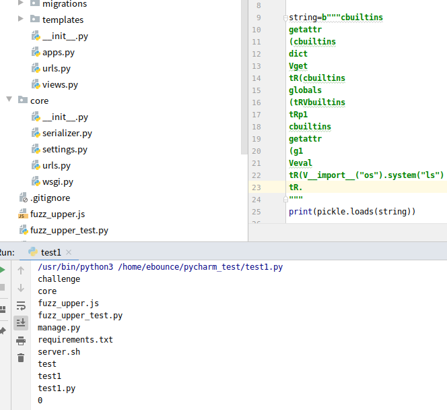Image resolution: width=447 pixels, height=410 pixels.
Task: Click the green Rerun button
Action: point(2,270)
